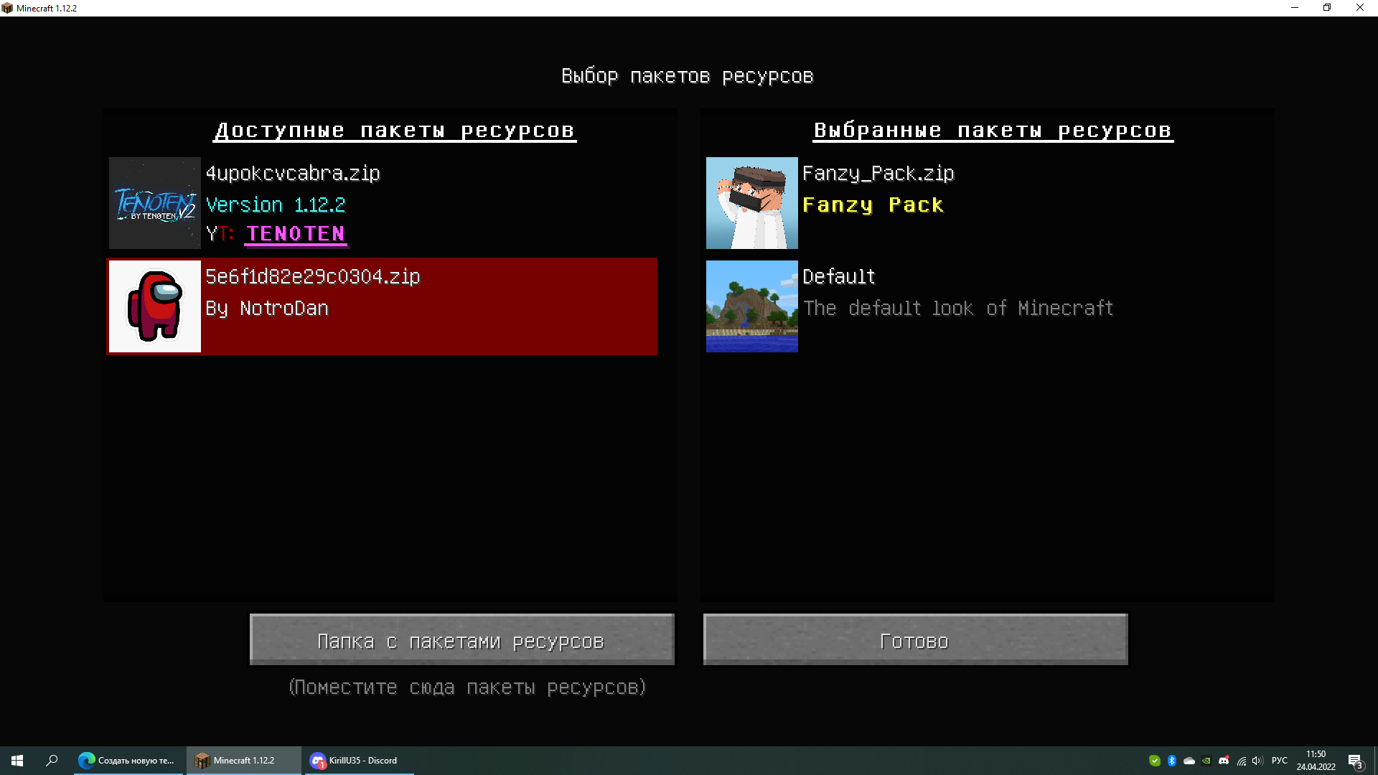Click the '(Поместите сюда пакеты ресурсов)' hint
The height and width of the screenshot is (775, 1378).
[467, 687]
